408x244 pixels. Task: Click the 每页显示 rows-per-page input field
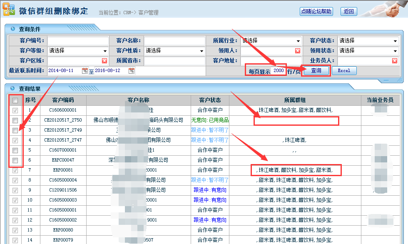coord(278,70)
